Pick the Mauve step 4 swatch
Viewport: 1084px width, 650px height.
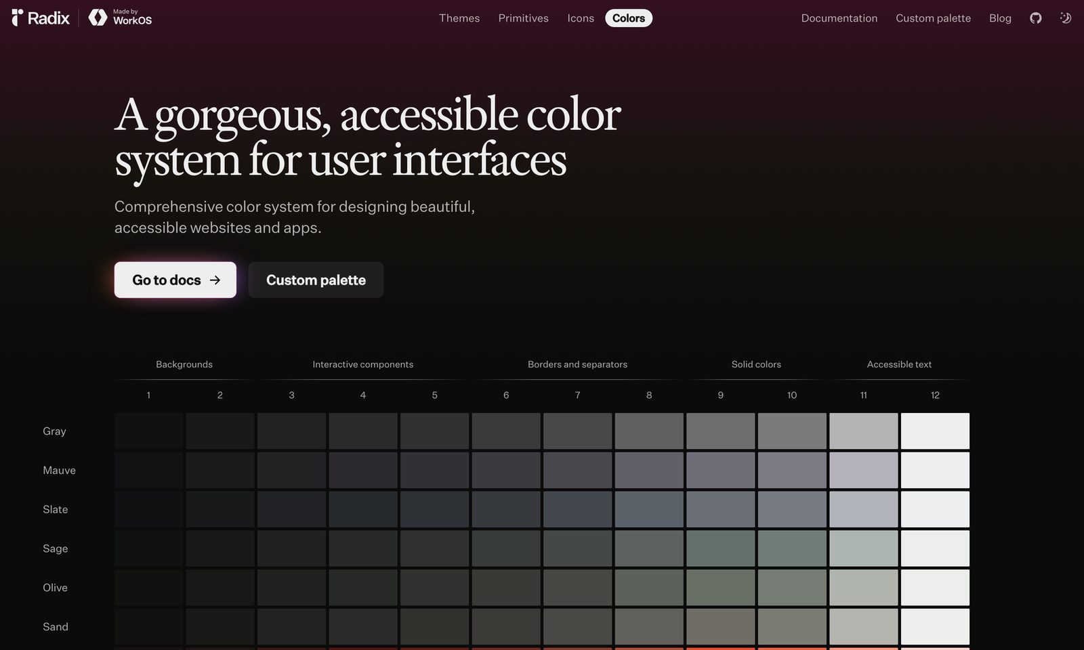click(363, 471)
